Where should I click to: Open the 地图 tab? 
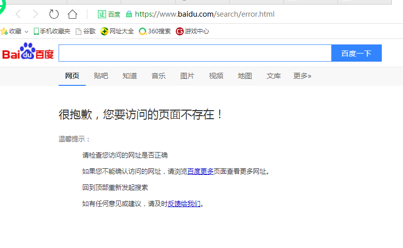pos(245,76)
